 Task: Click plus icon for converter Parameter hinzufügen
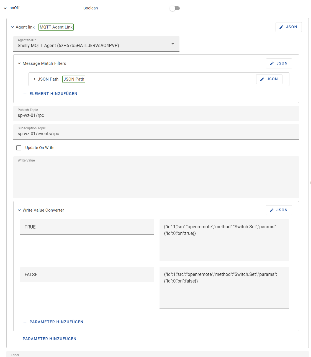pyautogui.click(x=25, y=322)
